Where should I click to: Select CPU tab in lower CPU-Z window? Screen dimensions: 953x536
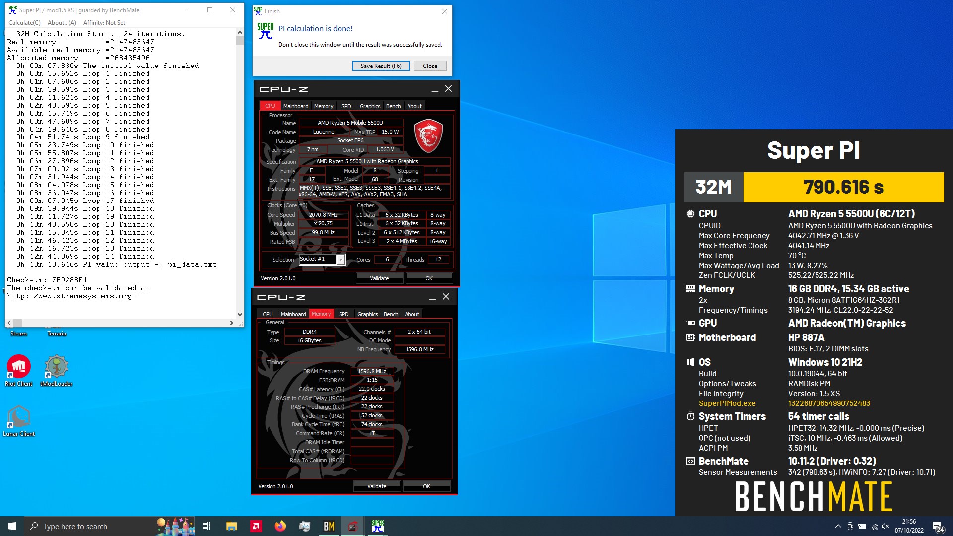click(x=268, y=314)
